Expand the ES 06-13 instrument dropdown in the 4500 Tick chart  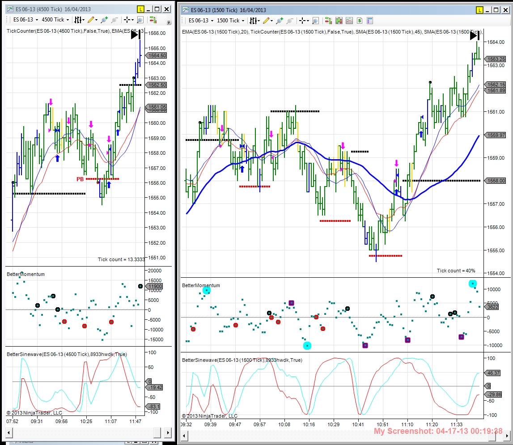click(x=26, y=20)
